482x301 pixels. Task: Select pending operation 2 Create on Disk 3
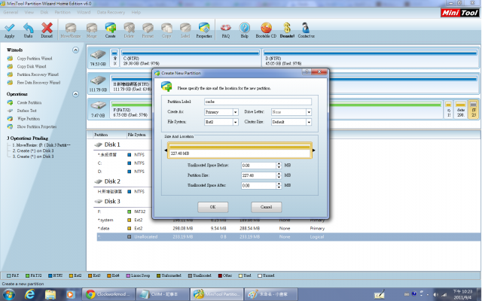click(x=33, y=150)
